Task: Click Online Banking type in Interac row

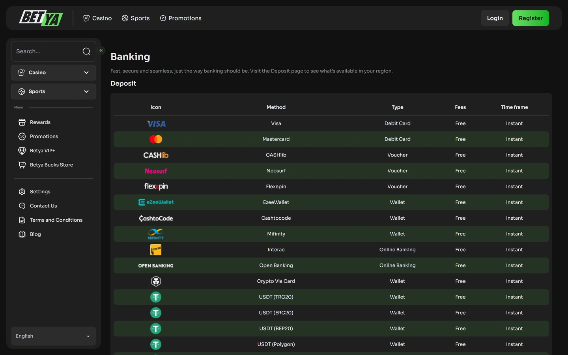Action: coord(398,250)
